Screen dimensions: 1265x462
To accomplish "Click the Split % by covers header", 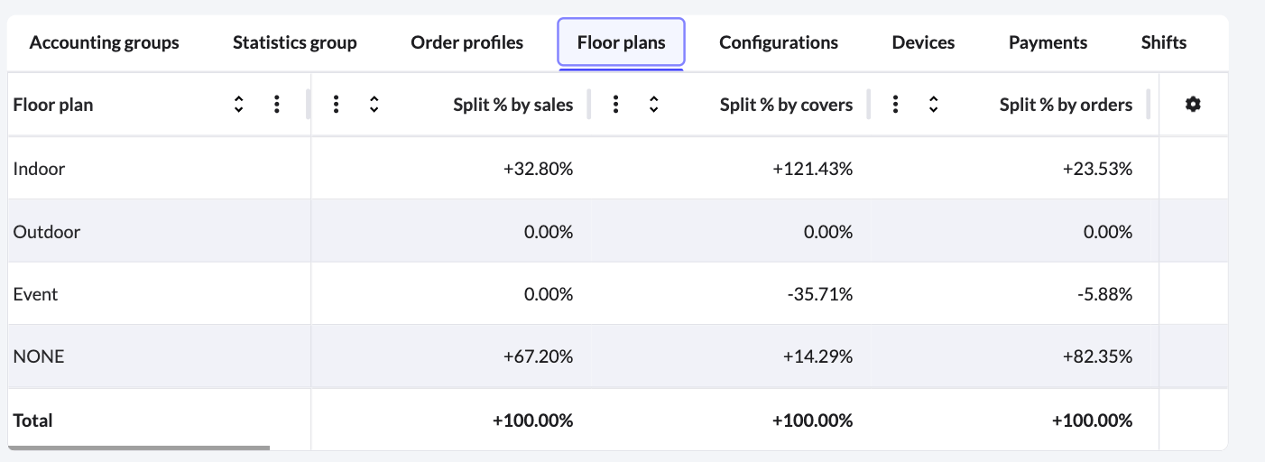I will click(785, 105).
